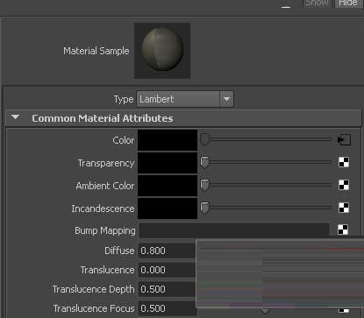The image size is (364, 318).
Task: Click the Color slider handle
Action: point(205,139)
